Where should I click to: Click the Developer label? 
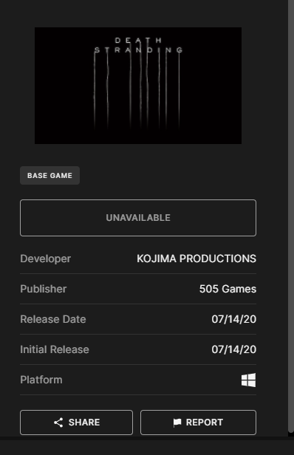[45, 259]
